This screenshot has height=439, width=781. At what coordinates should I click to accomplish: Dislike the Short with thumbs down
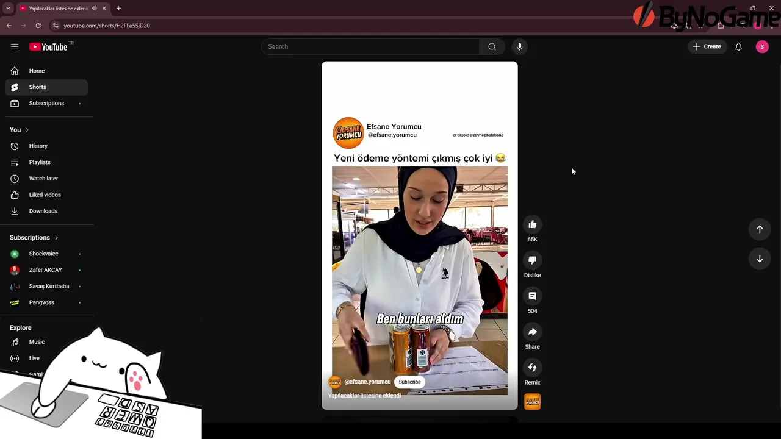point(532,260)
